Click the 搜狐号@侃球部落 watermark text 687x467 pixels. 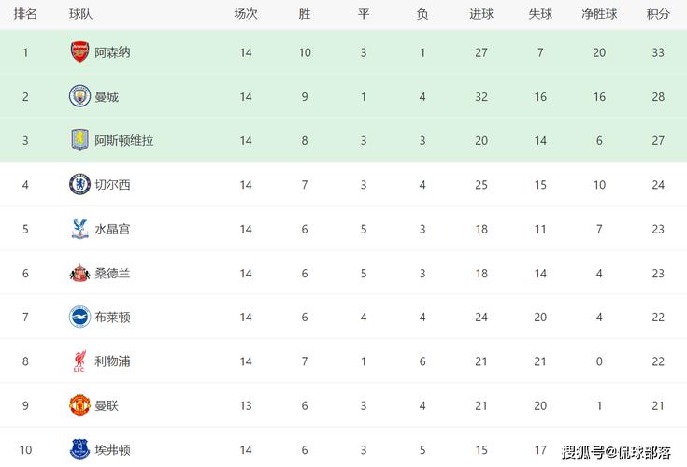[615, 453]
